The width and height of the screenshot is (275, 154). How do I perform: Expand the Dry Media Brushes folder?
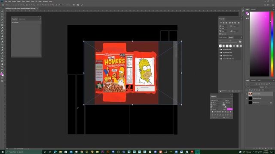219,53
